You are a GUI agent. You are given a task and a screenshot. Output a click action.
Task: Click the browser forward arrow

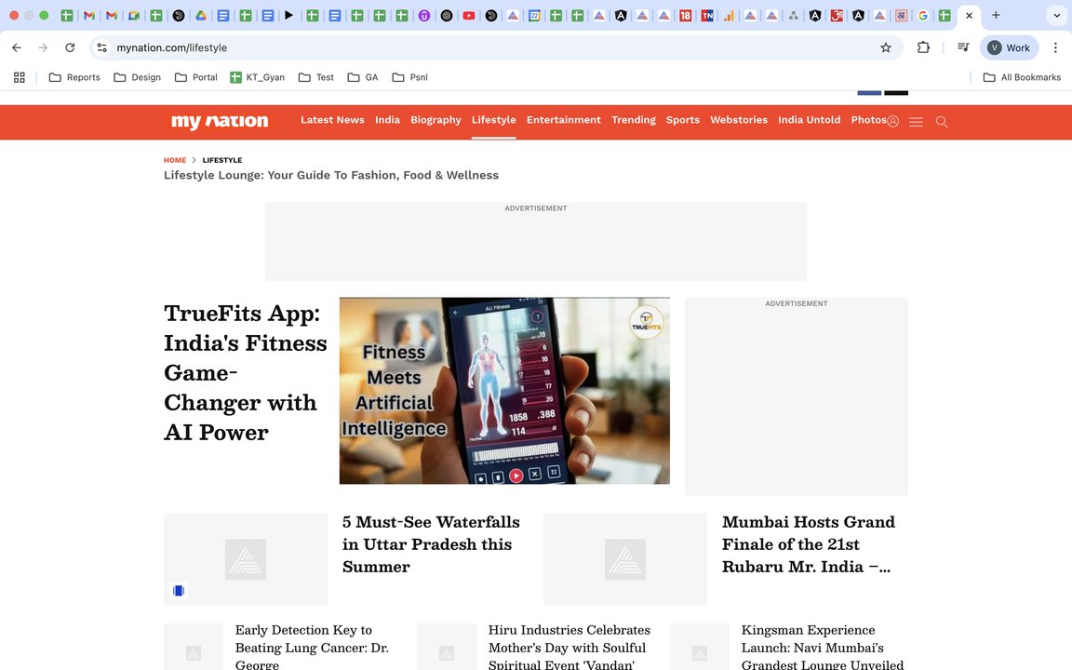(x=43, y=47)
